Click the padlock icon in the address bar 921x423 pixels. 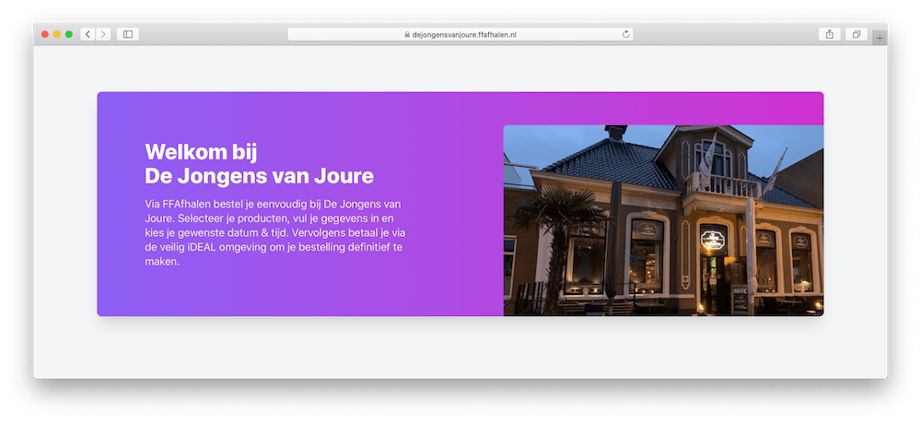click(x=407, y=35)
